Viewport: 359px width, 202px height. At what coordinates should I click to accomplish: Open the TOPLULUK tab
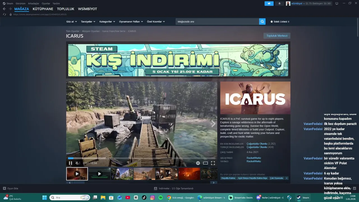tap(66, 9)
